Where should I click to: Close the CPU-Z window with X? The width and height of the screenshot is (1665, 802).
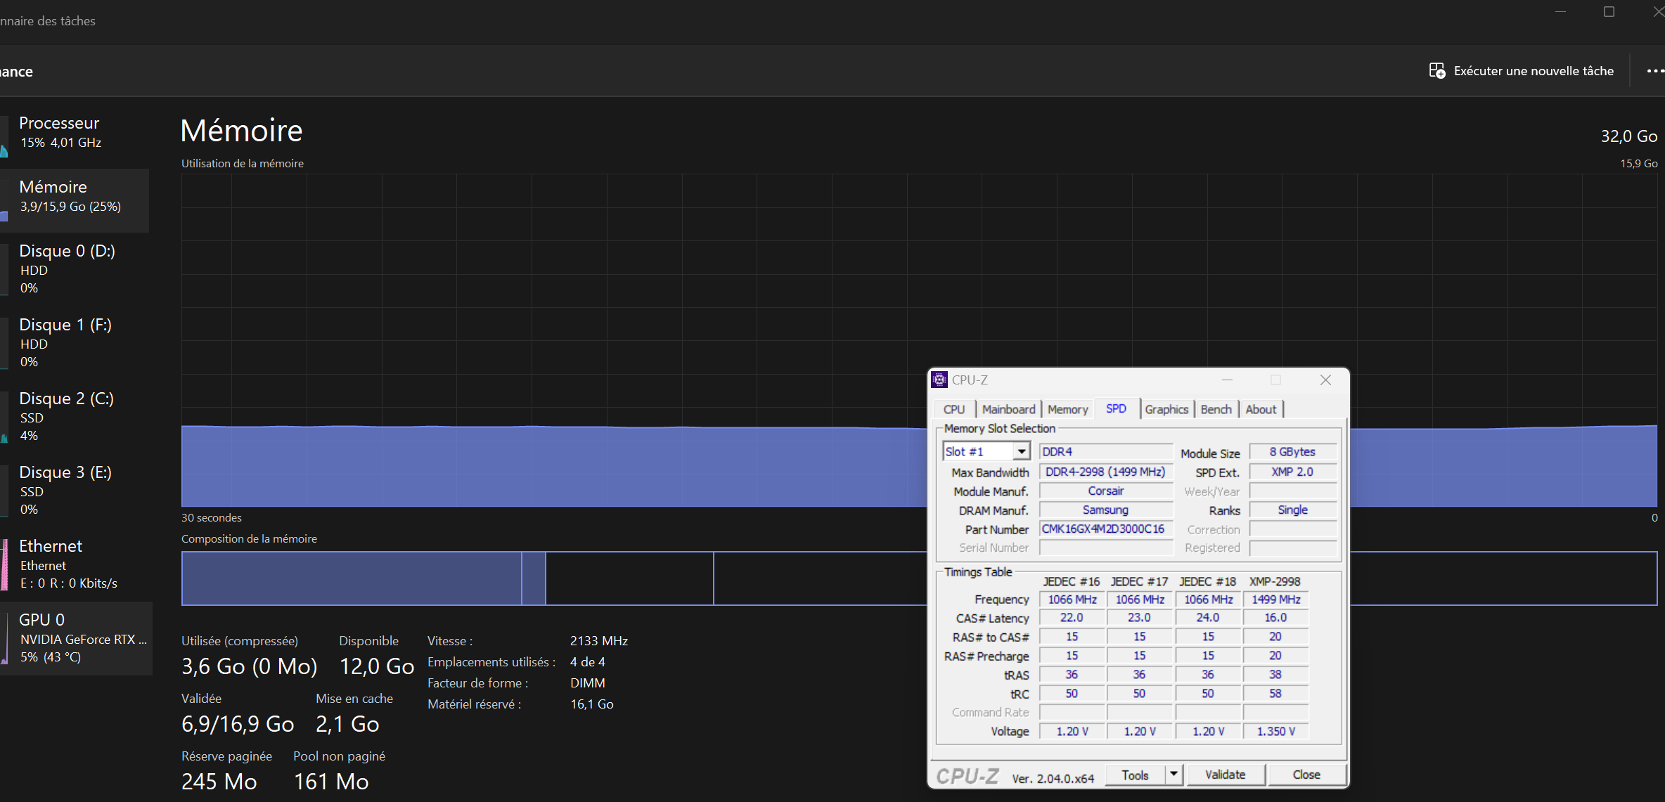(x=1325, y=380)
